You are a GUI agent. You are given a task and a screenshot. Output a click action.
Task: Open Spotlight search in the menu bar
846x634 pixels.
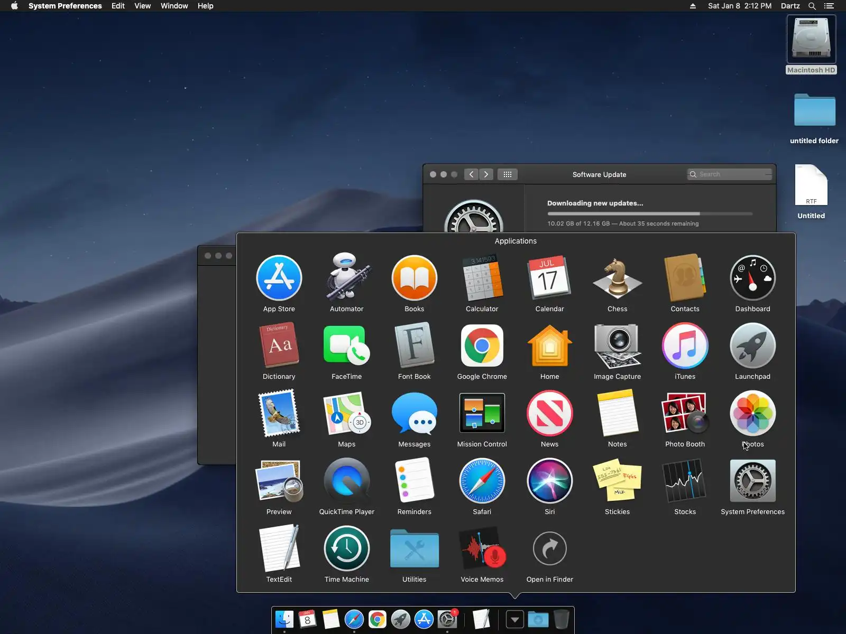click(812, 6)
